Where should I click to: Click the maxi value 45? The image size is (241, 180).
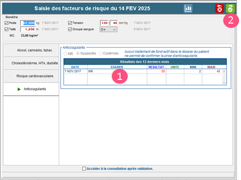tap(218, 71)
